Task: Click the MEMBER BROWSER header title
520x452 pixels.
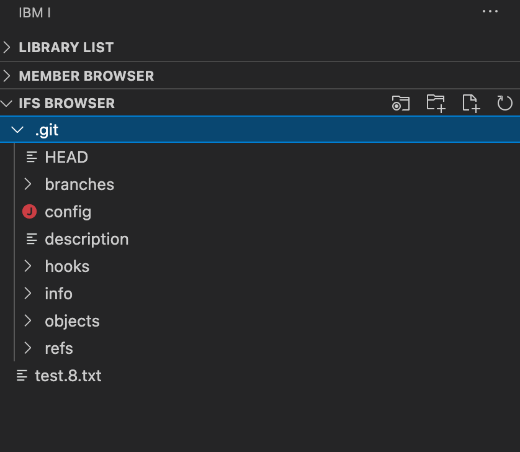Action: click(x=86, y=76)
